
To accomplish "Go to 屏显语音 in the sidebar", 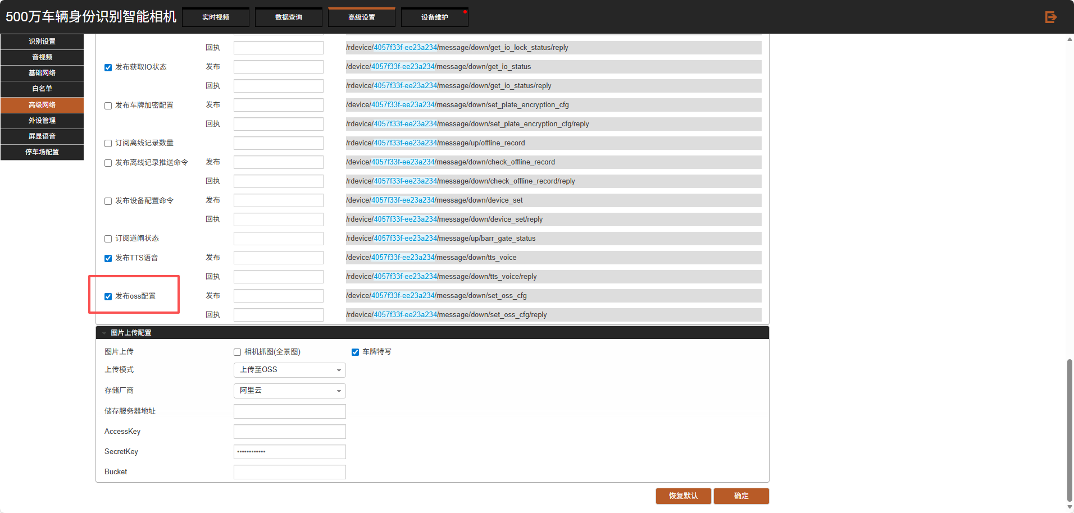I will coord(42,136).
